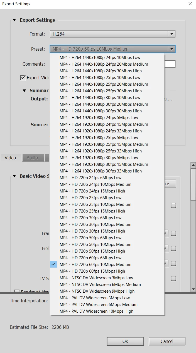Click the OK button
The height and width of the screenshot is (353, 196).
pyautogui.click(x=125, y=341)
